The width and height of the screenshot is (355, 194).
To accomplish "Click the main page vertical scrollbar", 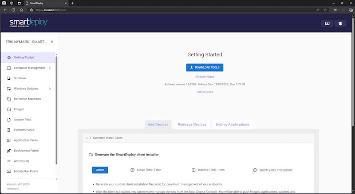I will 353,72.
